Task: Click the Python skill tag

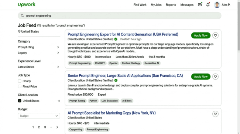Action: [x=93, y=101]
